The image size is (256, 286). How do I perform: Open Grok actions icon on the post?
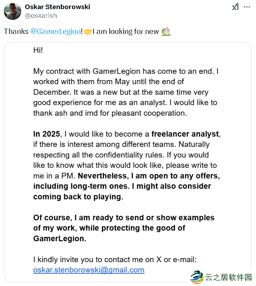point(235,7)
